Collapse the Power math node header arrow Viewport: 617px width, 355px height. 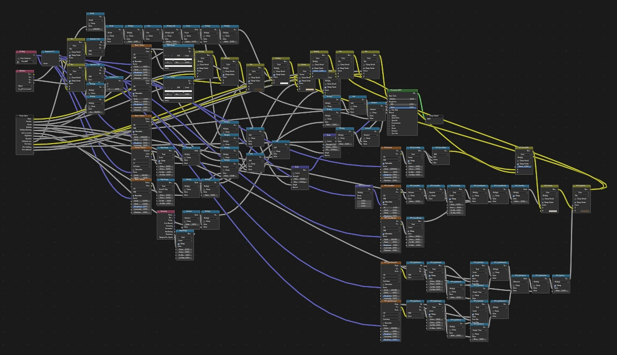pos(184,26)
